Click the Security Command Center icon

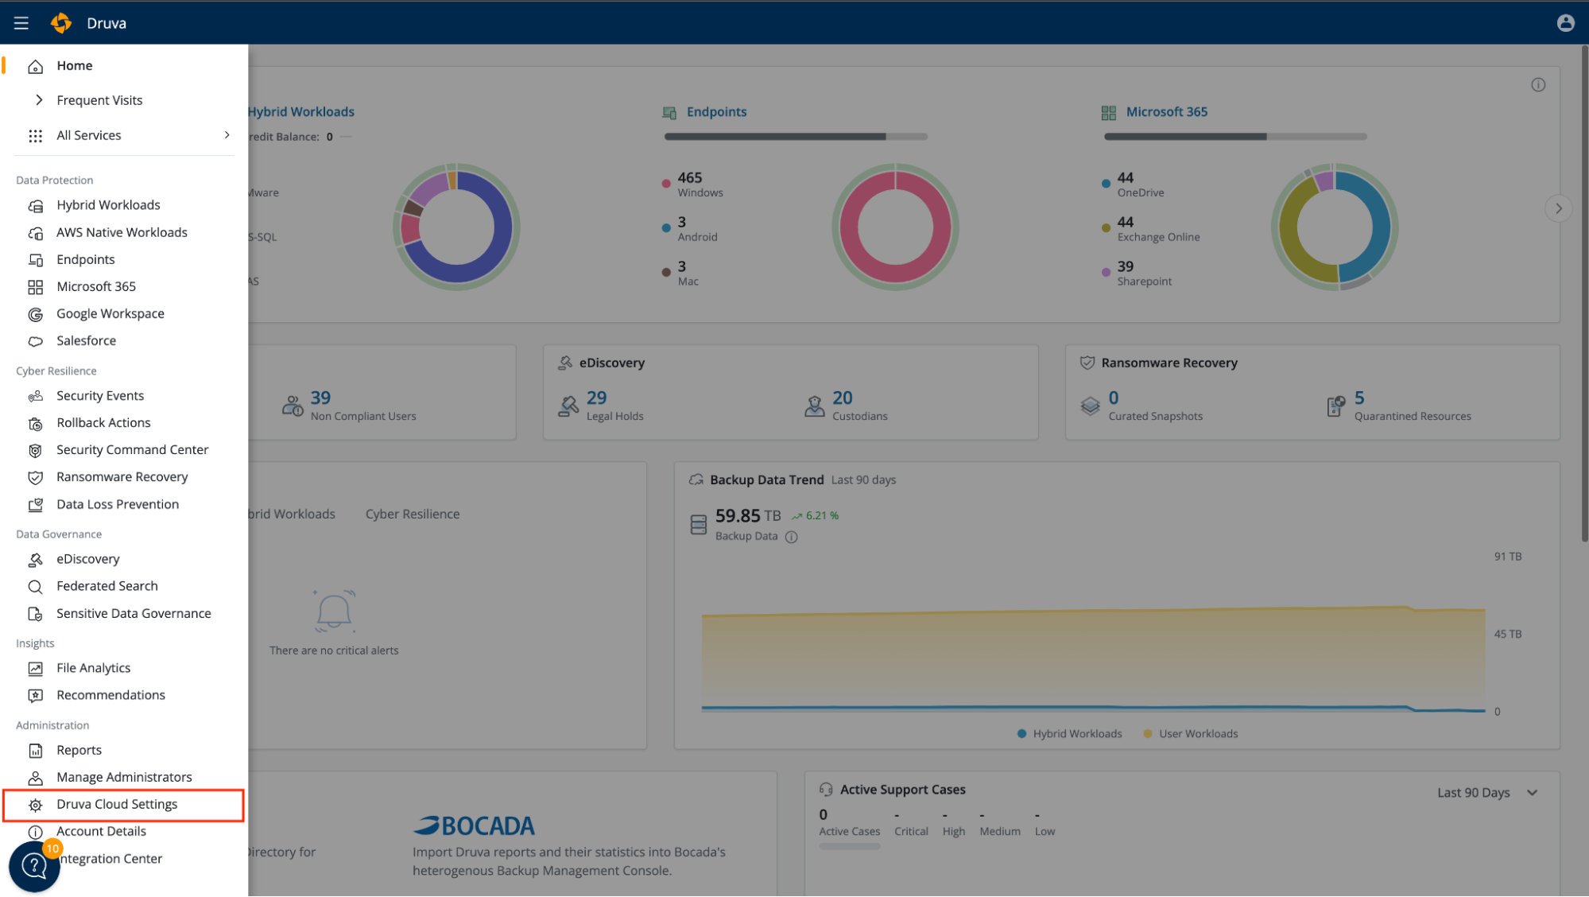click(x=36, y=450)
